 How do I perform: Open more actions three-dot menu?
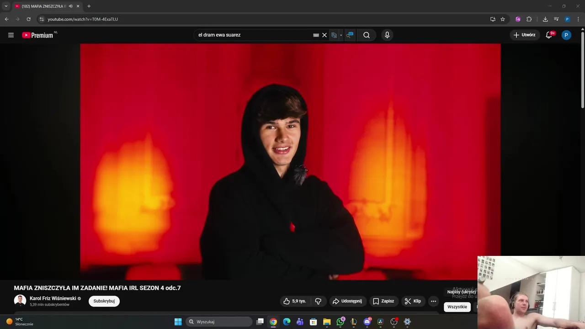433,301
